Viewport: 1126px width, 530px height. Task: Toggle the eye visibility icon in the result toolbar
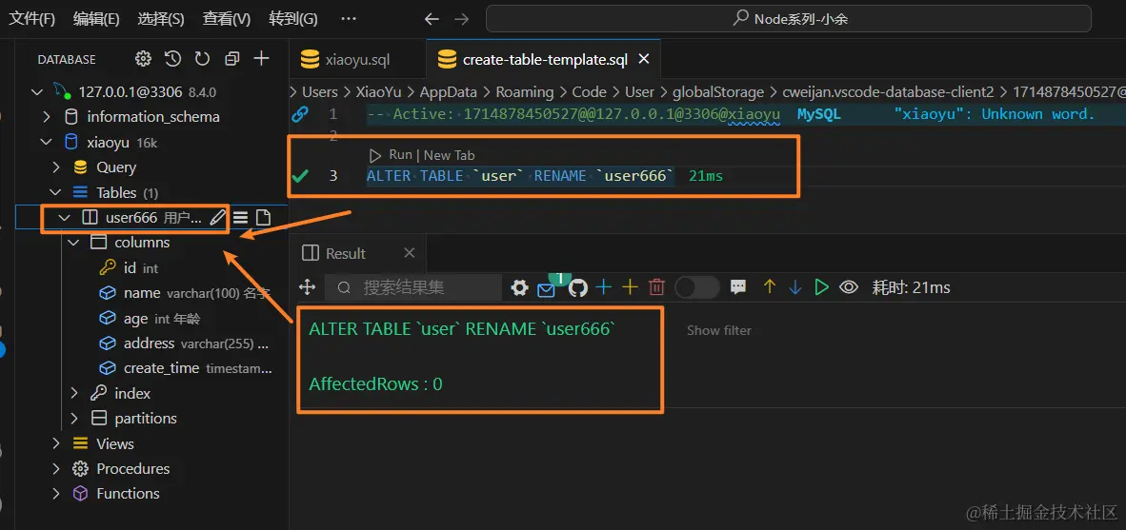(849, 287)
